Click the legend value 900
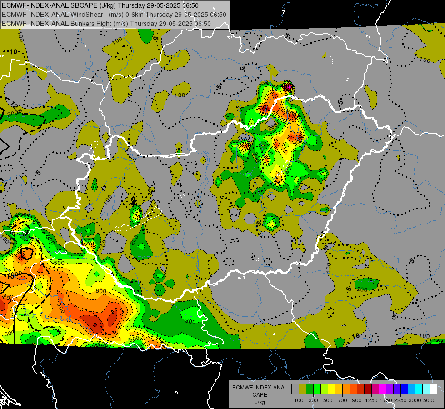This screenshot has width=445, height=409. pos(357,400)
